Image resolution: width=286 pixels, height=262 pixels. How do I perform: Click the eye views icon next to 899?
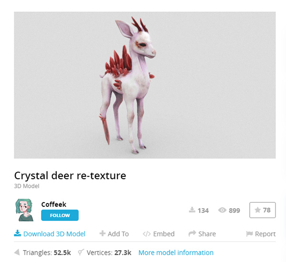coord(222,210)
